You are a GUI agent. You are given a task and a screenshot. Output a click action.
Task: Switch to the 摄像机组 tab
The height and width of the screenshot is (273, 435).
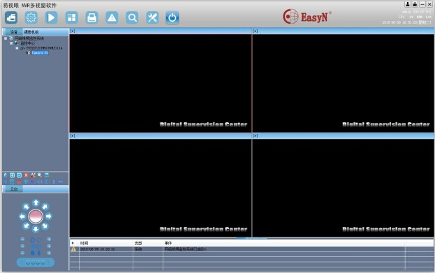(31, 32)
